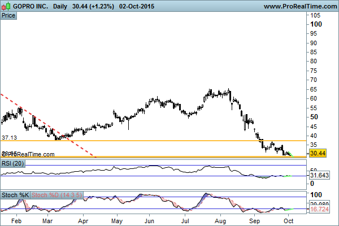Click the 31.643 RSI value box
This screenshot has height=226, width=339.
pyautogui.click(x=319, y=175)
